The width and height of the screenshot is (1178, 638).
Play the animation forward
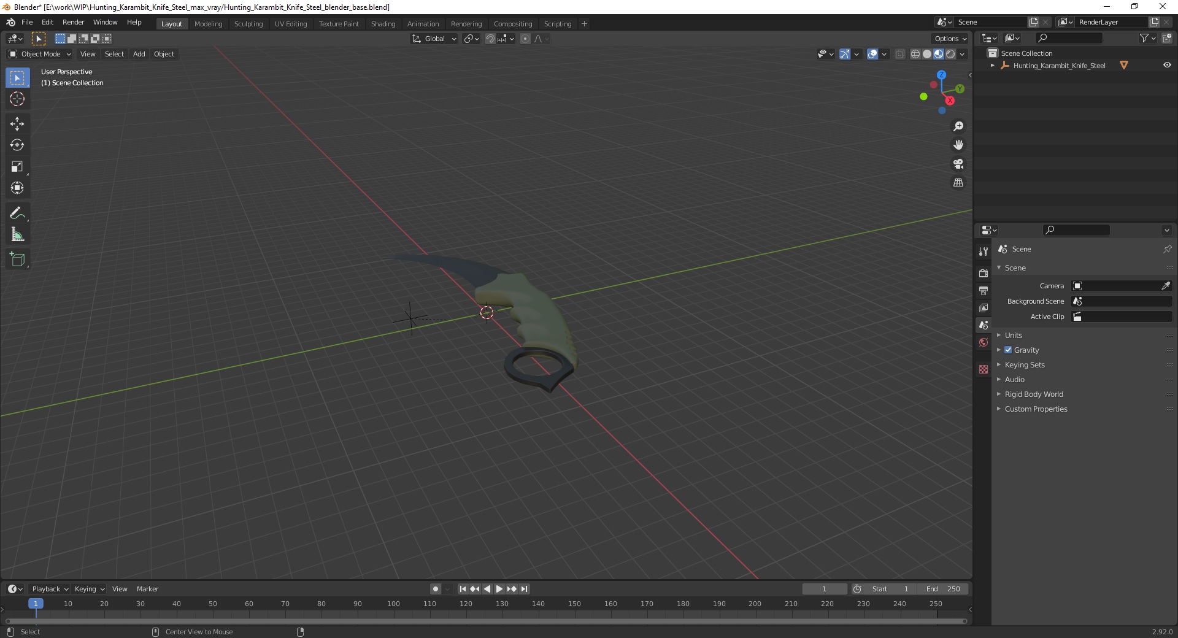[x=499, y=589]
